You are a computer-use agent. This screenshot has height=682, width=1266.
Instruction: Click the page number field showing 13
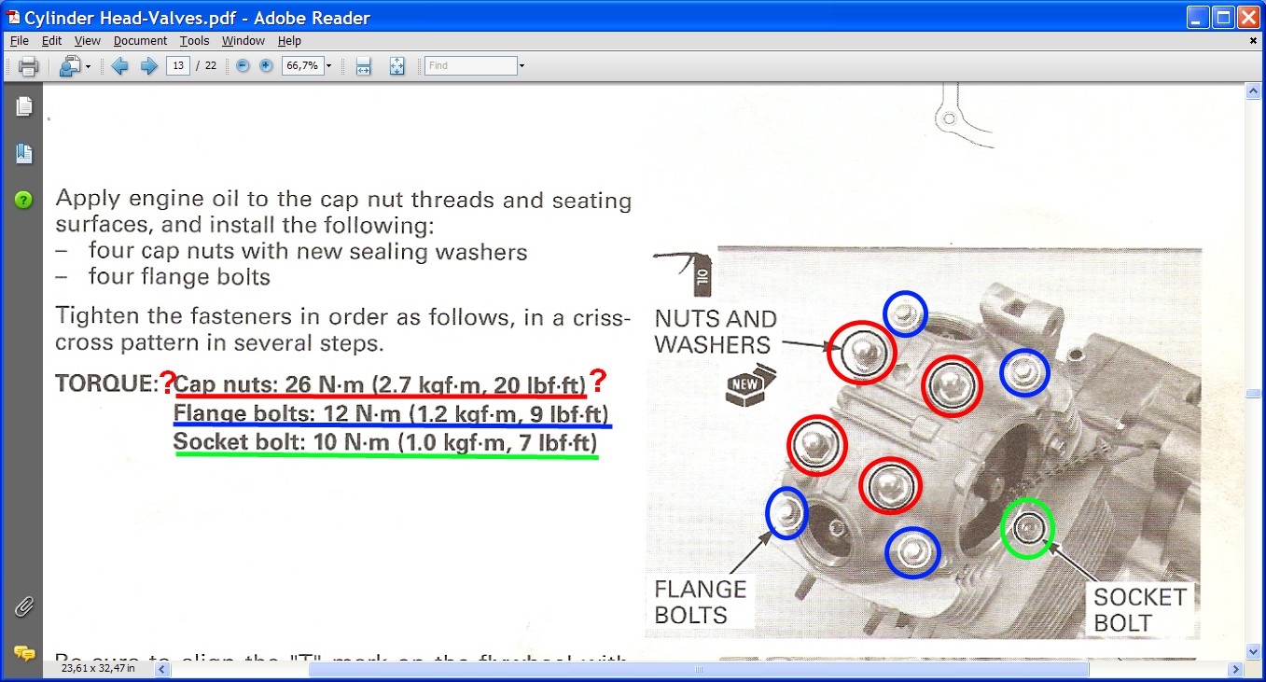[x=177, y=66]
